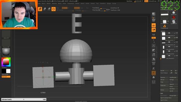This screenshot has width=181, height=102.
Task: Open the Zplugin menu
Action: point(109,3)
